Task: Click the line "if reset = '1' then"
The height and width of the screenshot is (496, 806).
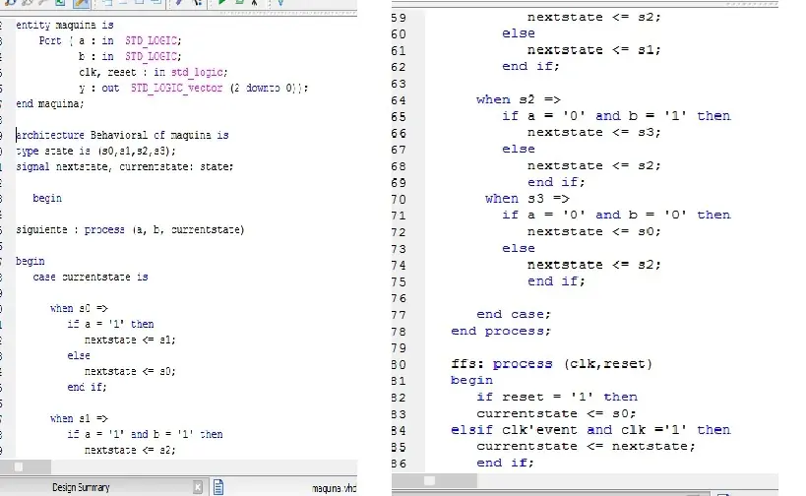Action: [x=557, y=397]
